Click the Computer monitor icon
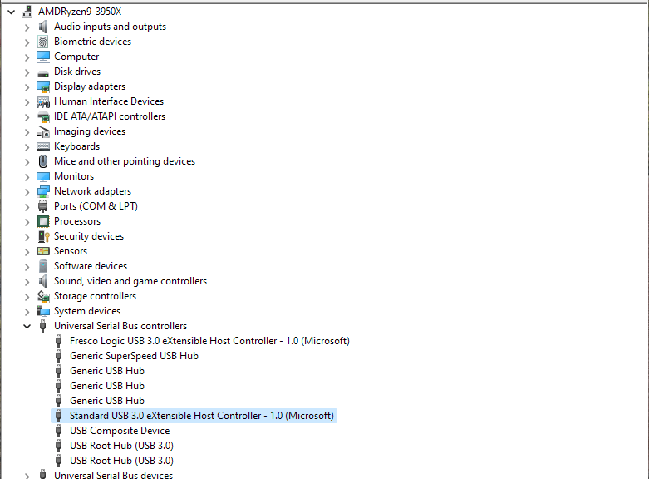This screenshot has height=479, width=649. [x=43, y=57]
